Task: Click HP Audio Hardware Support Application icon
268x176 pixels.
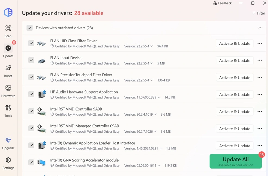Action: pos(42,94)
